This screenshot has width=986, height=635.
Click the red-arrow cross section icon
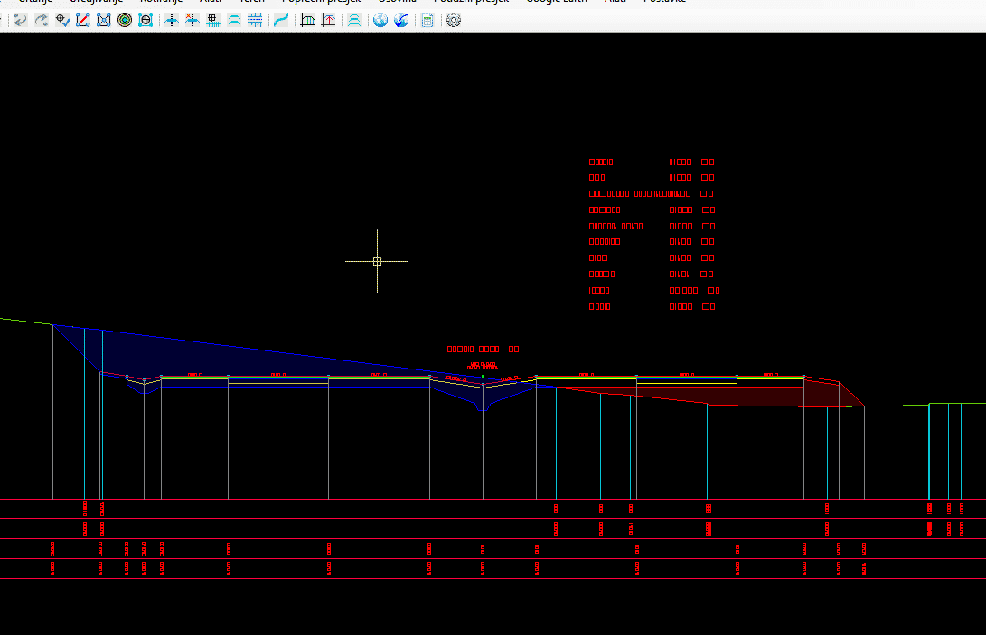point(328,20)
